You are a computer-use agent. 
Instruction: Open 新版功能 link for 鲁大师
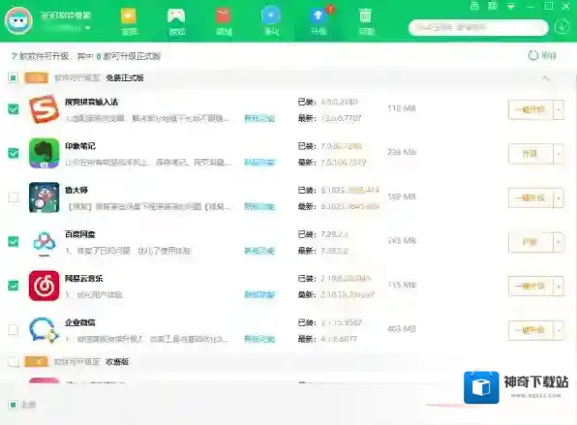(259, 206)
